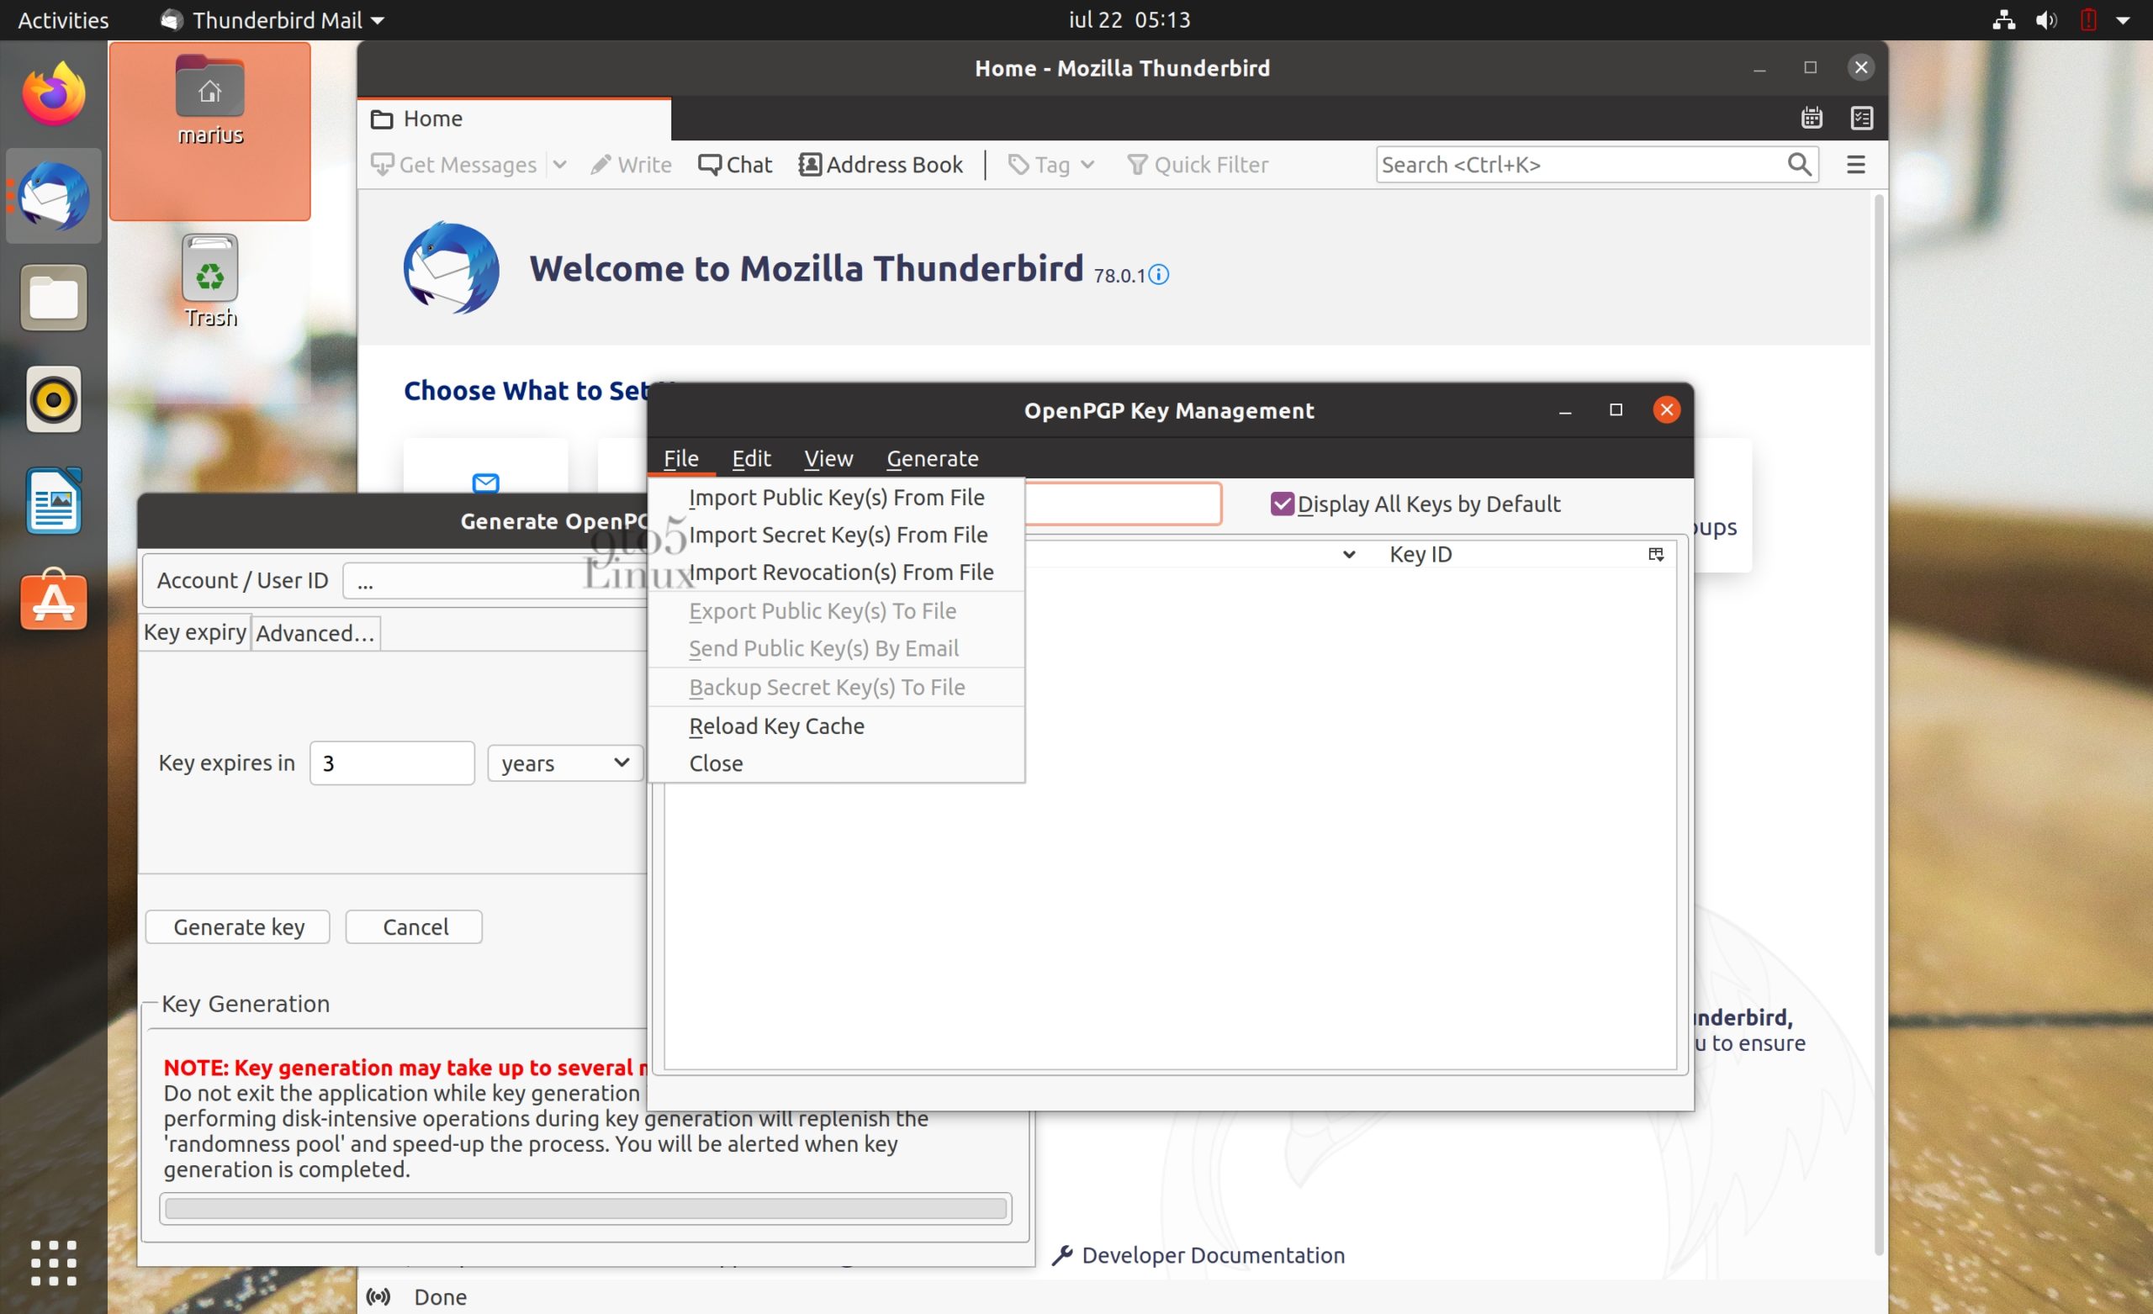The height and width of the screenshot is (1314, 2153).
Task: Open the tasks tab icon
Action: pyautogui.click(x=1861, y=118)
